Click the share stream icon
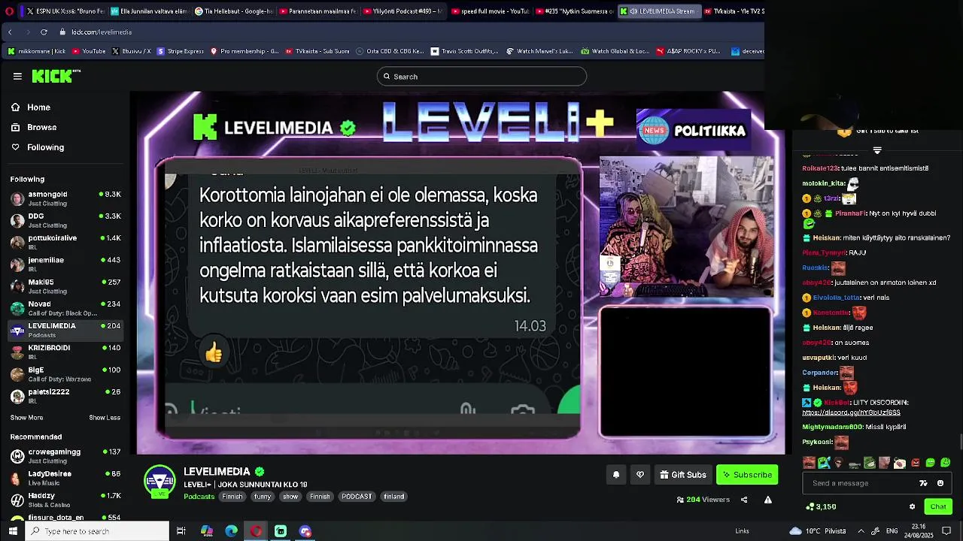Image resolution: width=963 pixels, height=541 pixels. [x=744, y=500]
